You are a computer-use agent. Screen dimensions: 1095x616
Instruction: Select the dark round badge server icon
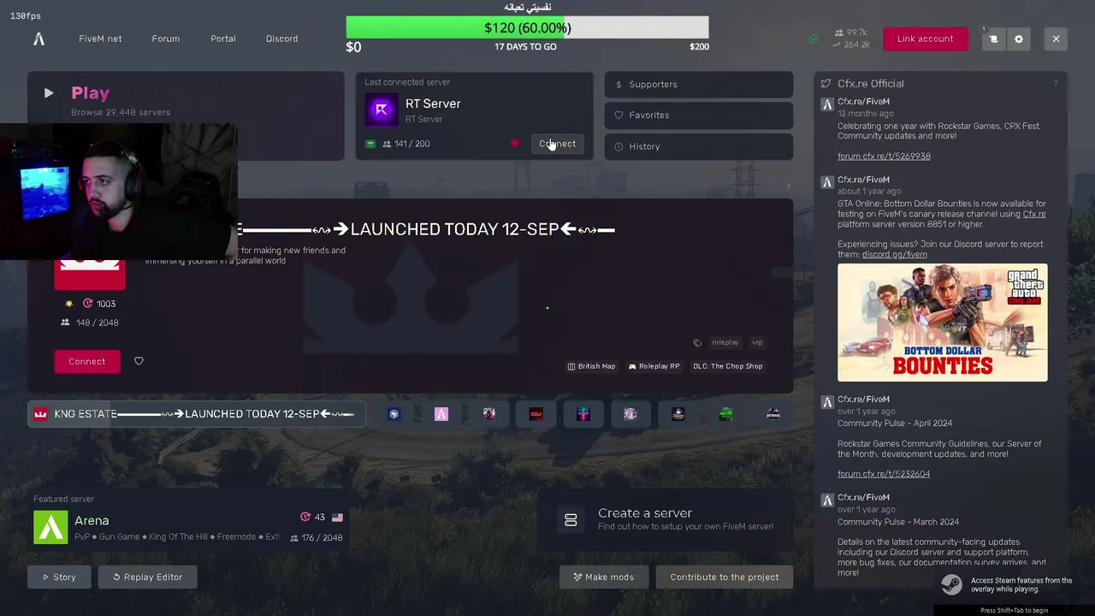(x=678, y=414)
